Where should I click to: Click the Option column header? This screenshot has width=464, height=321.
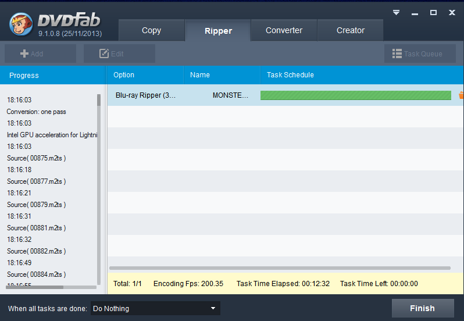coord(145,75)
